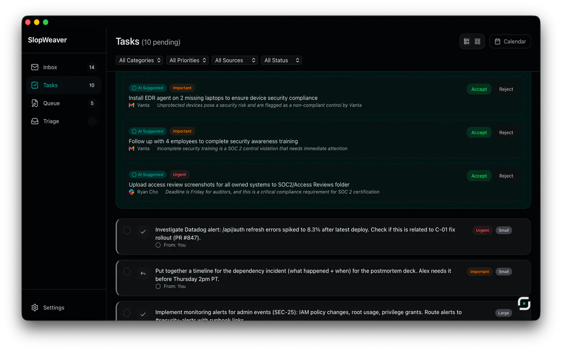Click the Triage tray icon in sidebar
The width and height of the screenshot is (562, 351).
tap(35, 121)
